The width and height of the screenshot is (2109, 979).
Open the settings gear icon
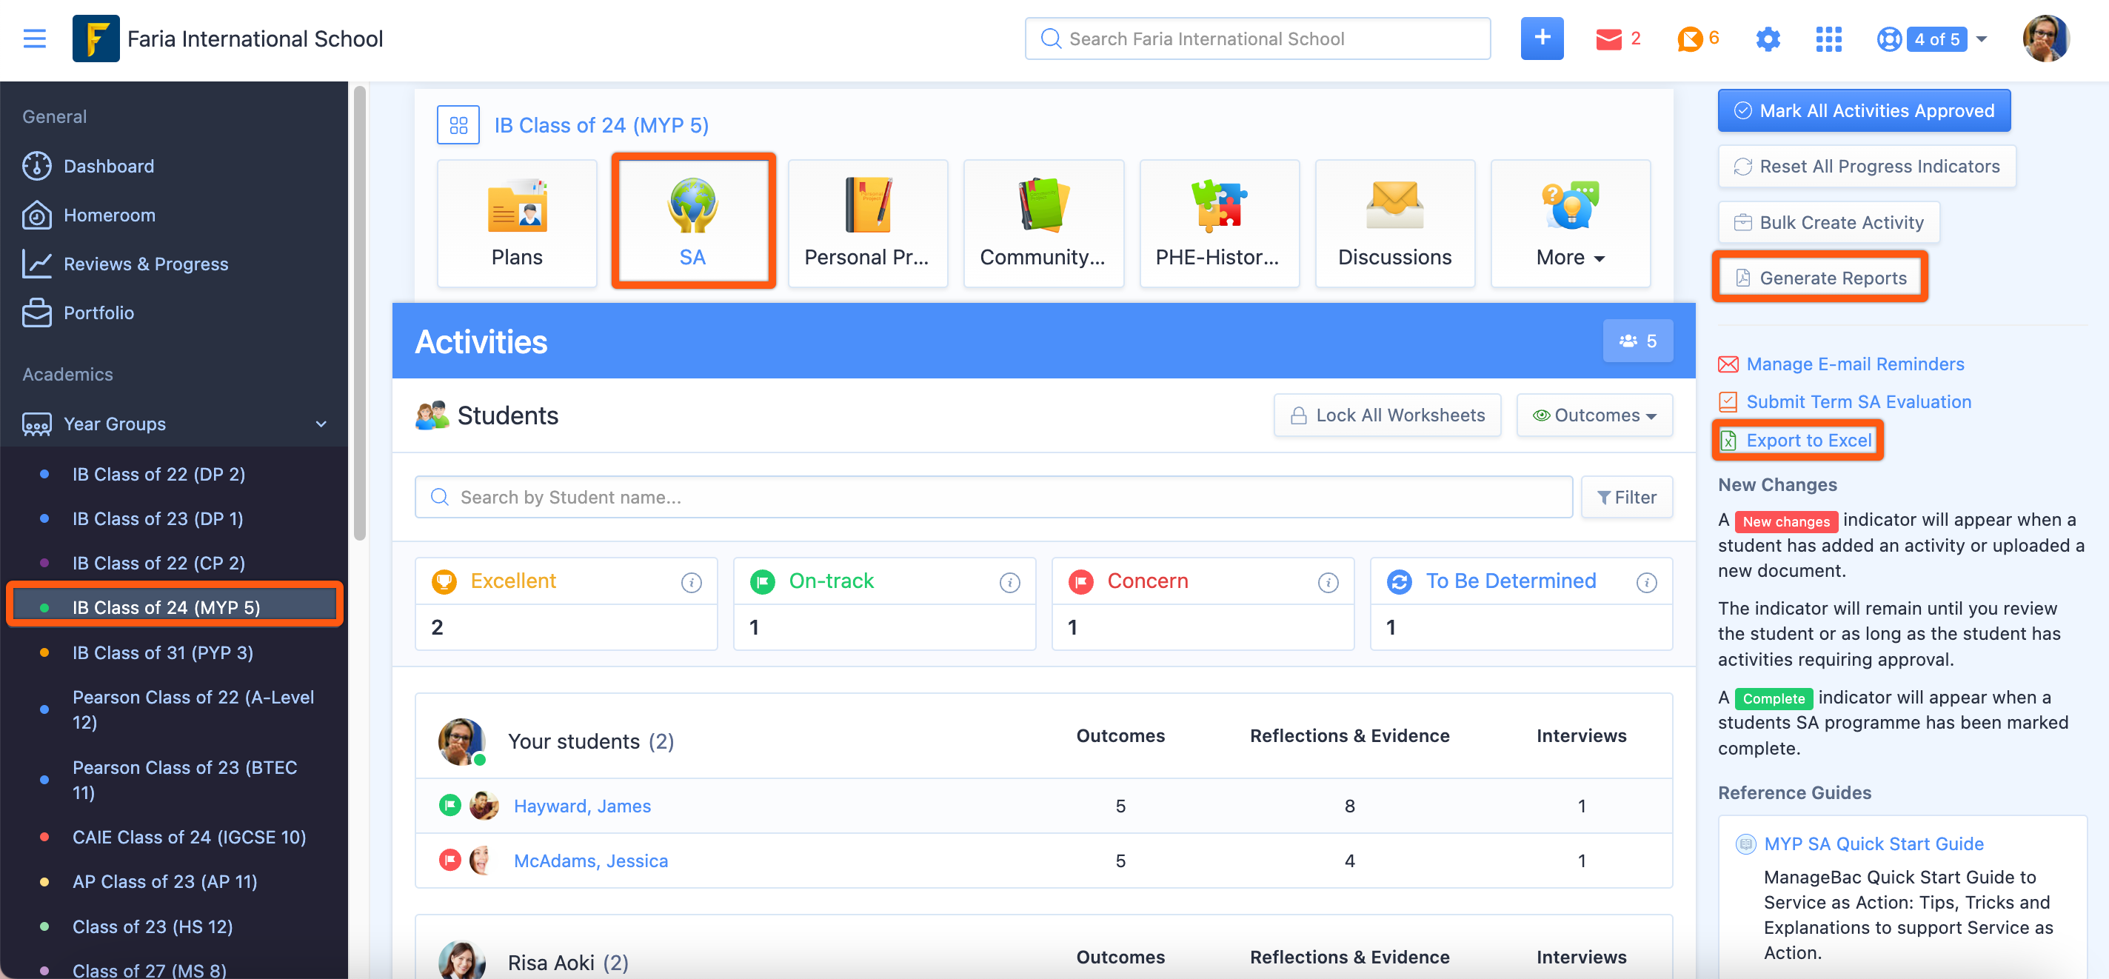1768,39
